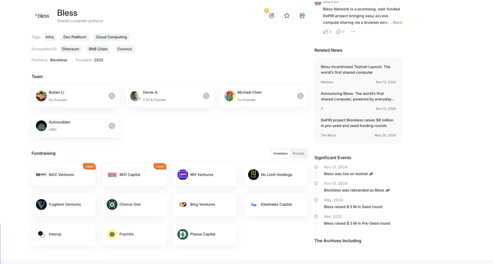Click the edit (pencil) icon near Bless header

[x=272, y=16]
